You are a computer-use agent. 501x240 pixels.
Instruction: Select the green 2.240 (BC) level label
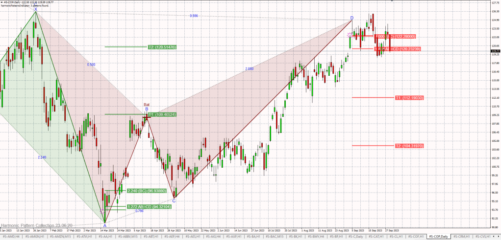click(x=147, y=191)
